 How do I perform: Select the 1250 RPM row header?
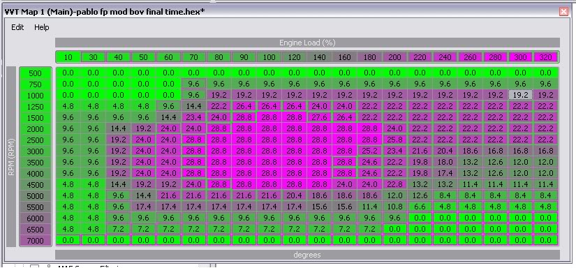click(x=36, y=107)
